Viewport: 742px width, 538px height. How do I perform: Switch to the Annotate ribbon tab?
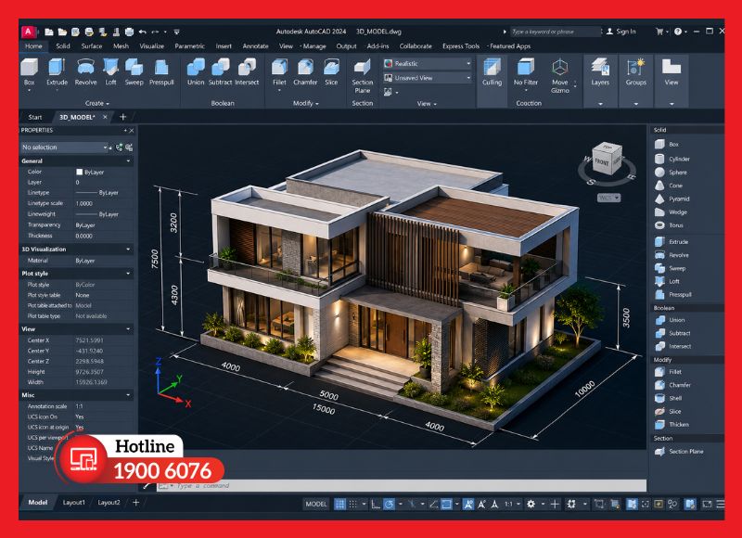point(255,45)
